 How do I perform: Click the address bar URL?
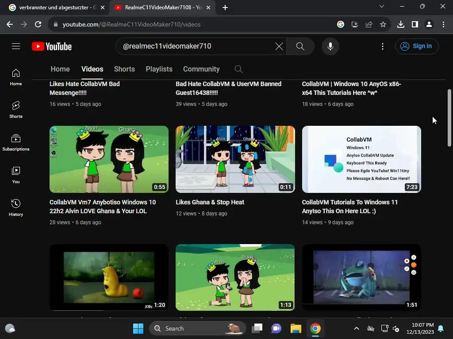point(131,25)
